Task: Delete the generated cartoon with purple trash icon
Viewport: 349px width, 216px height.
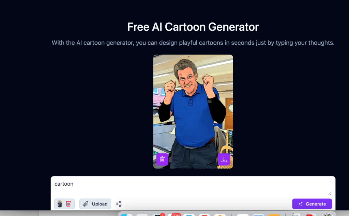Action: (x=162, y=159)
